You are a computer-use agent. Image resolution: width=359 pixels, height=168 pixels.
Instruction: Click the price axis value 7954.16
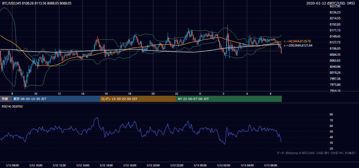point(335,91)
